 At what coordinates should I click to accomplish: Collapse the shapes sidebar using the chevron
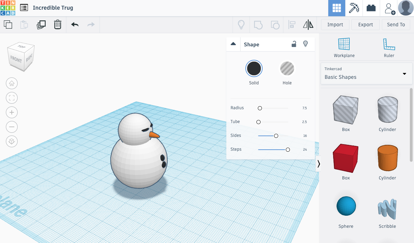319,164
